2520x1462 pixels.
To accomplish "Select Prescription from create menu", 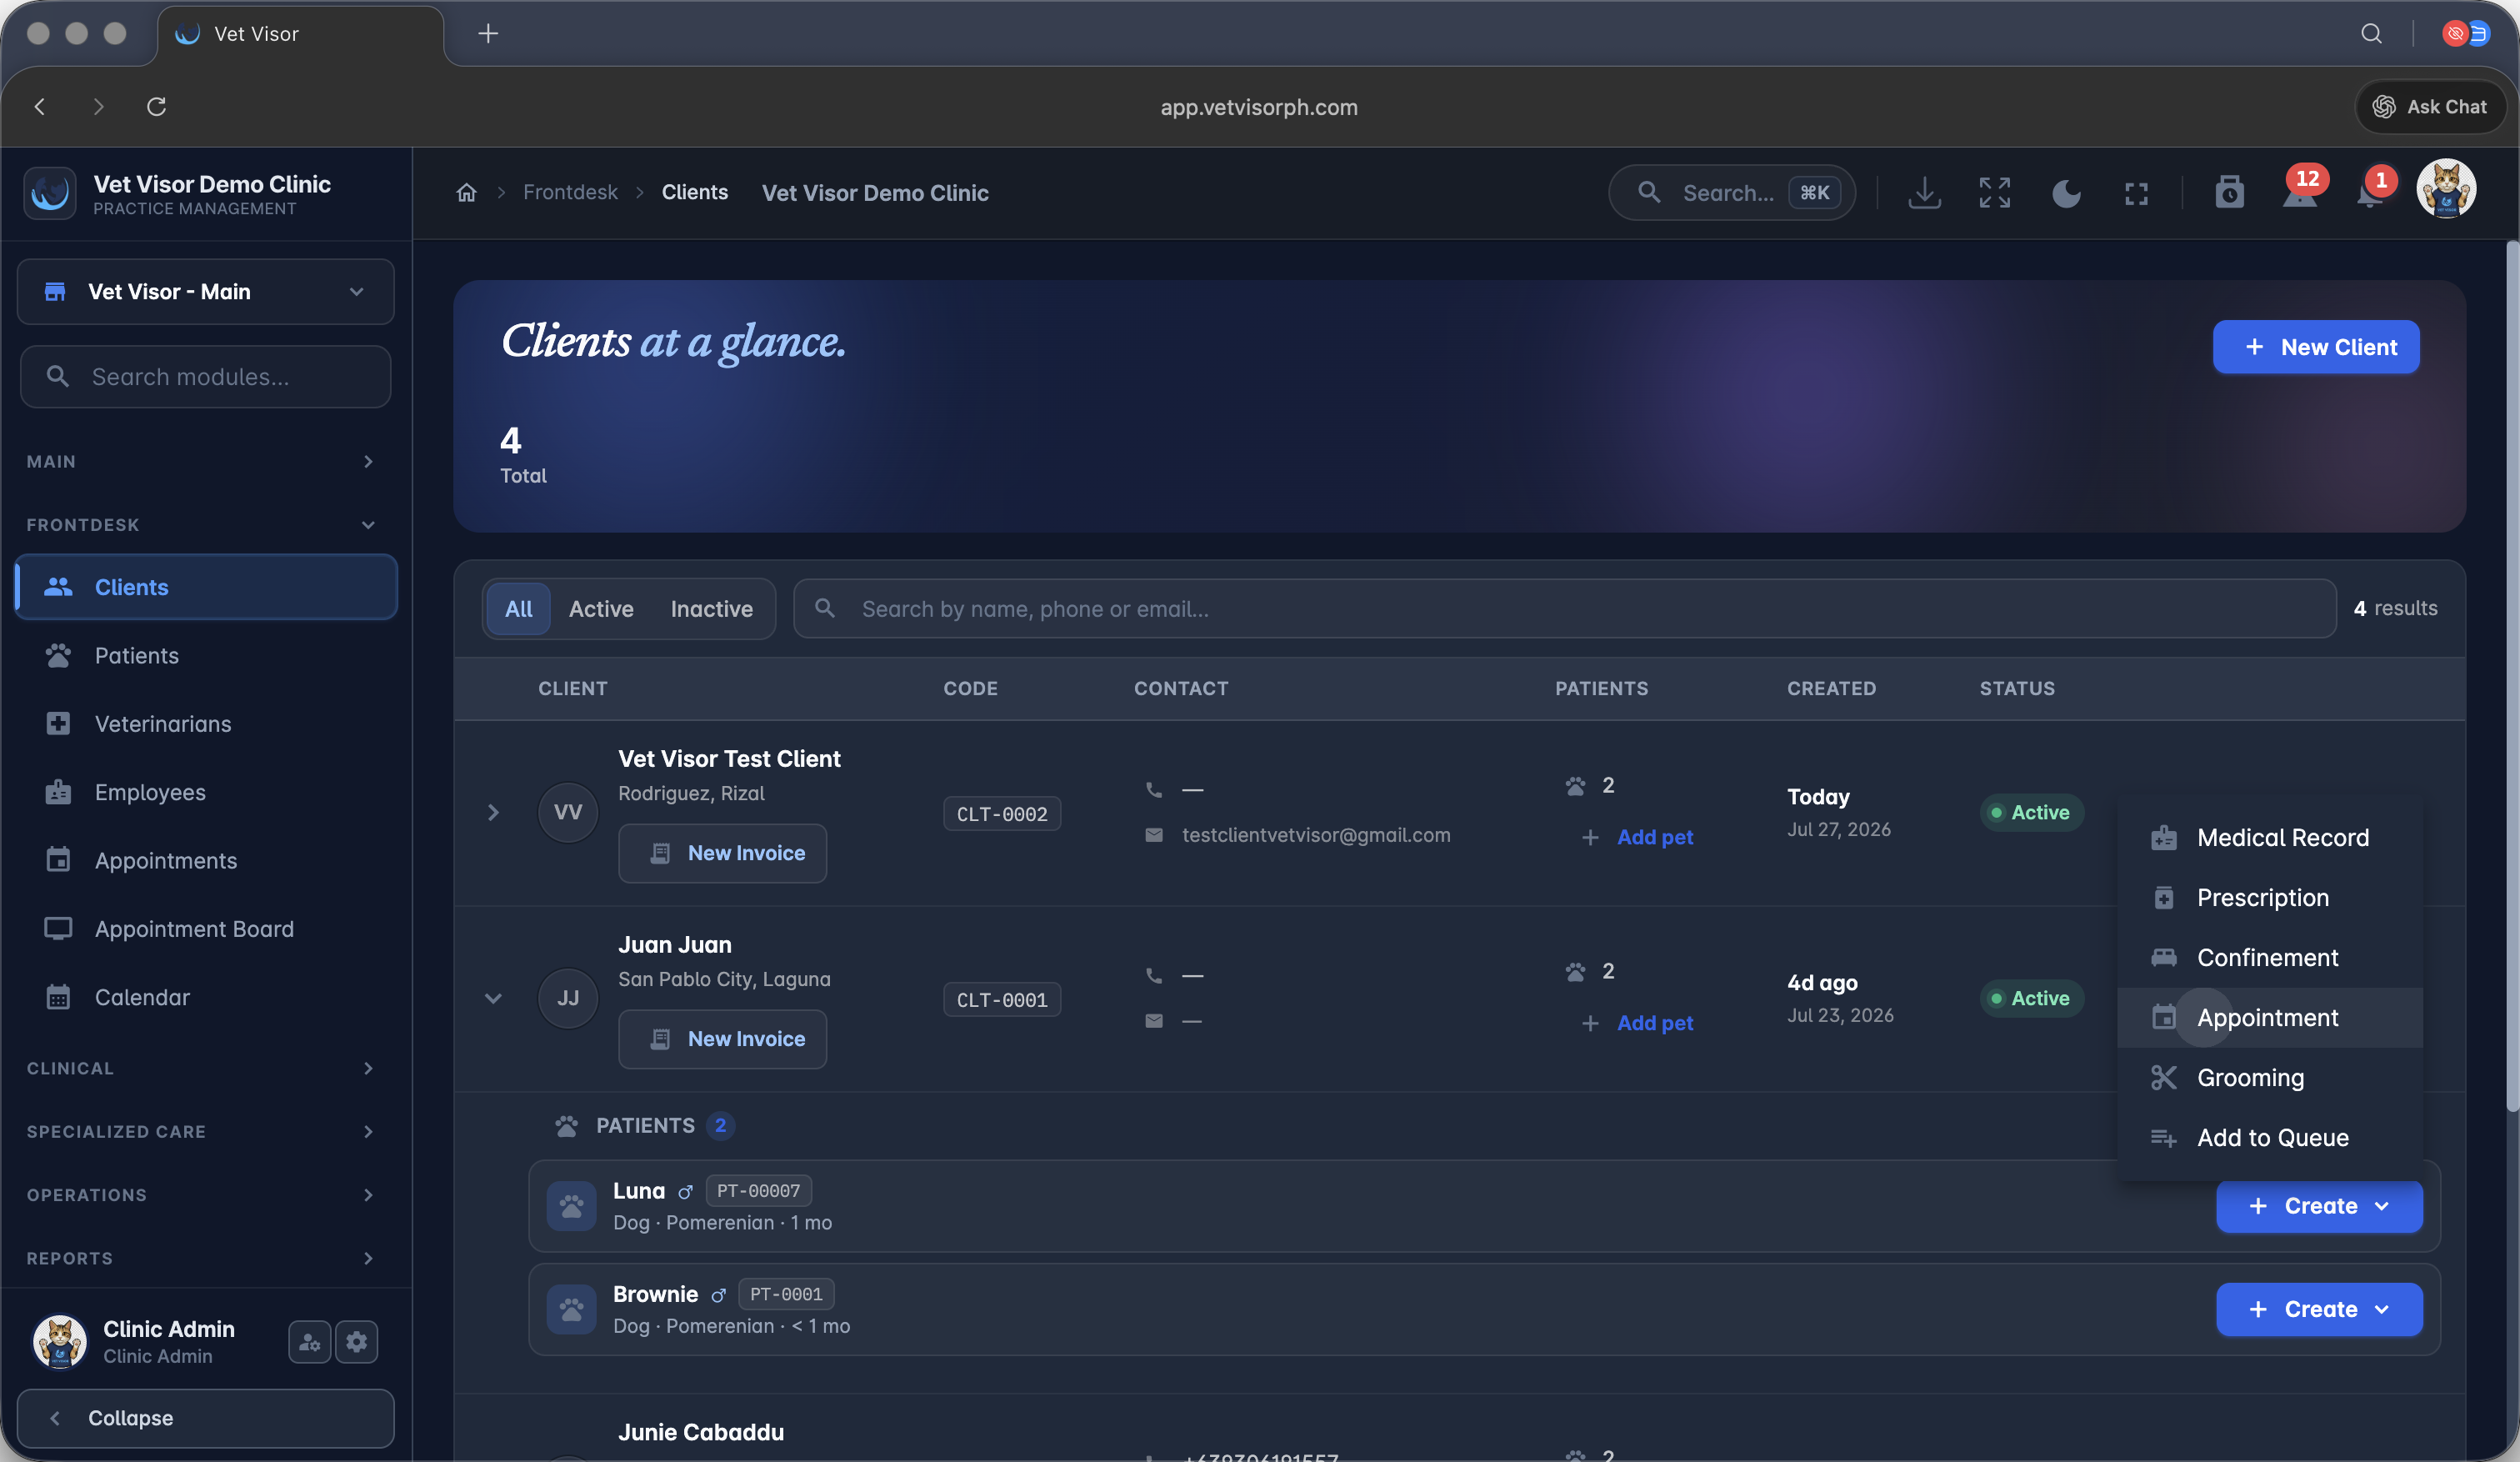I will tap(2270, 897).
